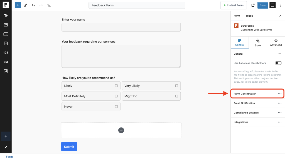The width and height of the screenshot is (285, 160).
Task: Open Email Notification options menu
Action: pos(280,103)
